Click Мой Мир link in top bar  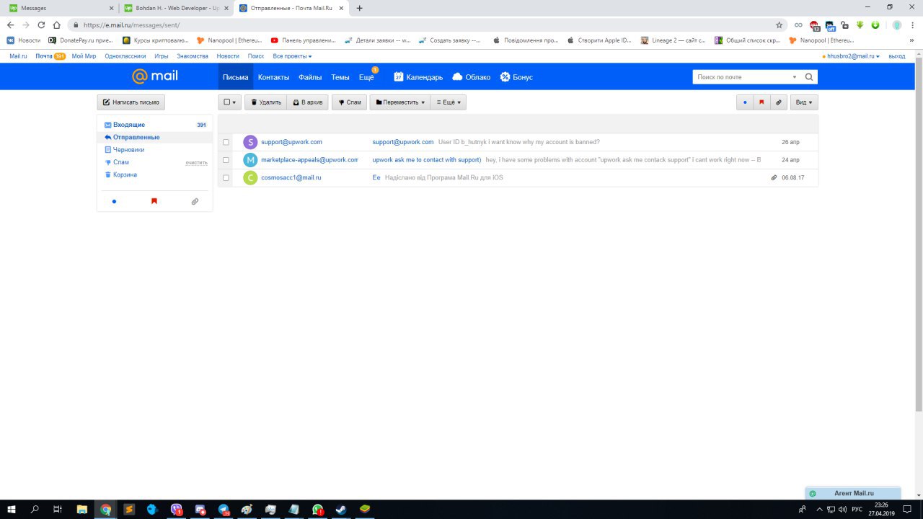click(x=84, y=56)
